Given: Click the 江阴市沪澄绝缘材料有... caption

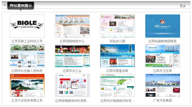Looking at the screenshot, I should point(117,101).
